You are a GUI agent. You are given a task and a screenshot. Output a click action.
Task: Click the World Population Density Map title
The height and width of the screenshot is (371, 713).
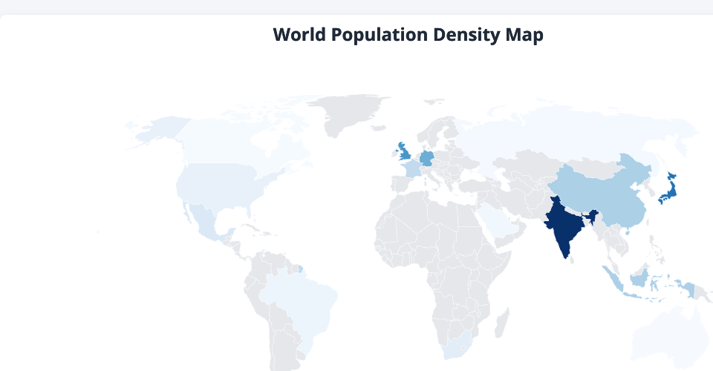pyautogui.click(x=408, y=35)
